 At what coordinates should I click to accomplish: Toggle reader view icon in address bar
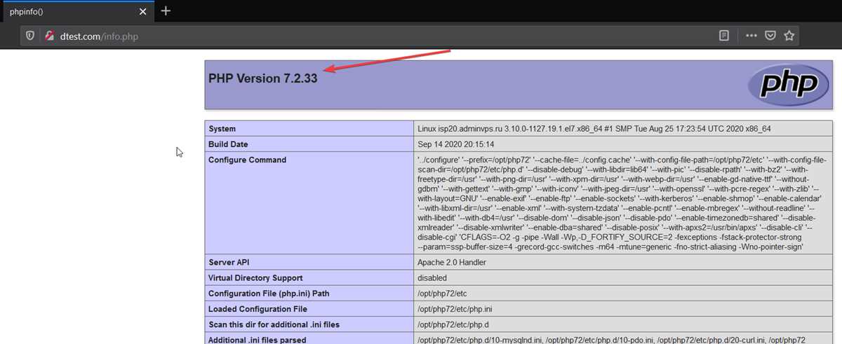click(723, 36)
